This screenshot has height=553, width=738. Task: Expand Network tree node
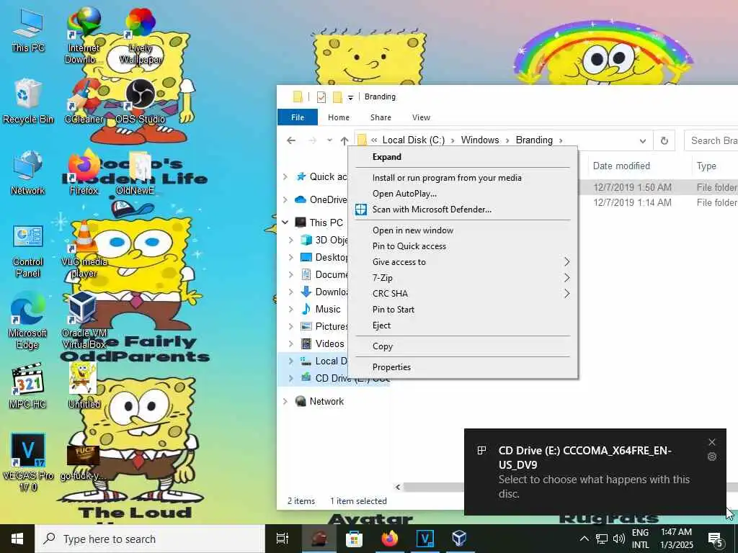[x=285, y=402]
